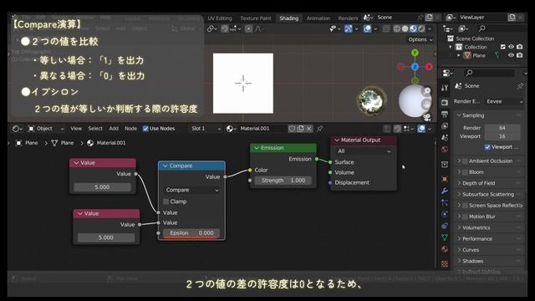Expand Volumetrics panel
Image resolution: width=535 pixels, height=301 pixels.
(x=476, y=227)
